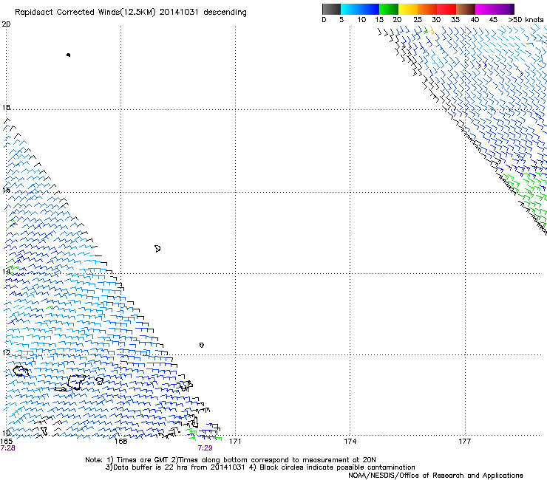This screenshot has height=480, width=547.
Task: Click the latitude label '20'
Action: 6,24
